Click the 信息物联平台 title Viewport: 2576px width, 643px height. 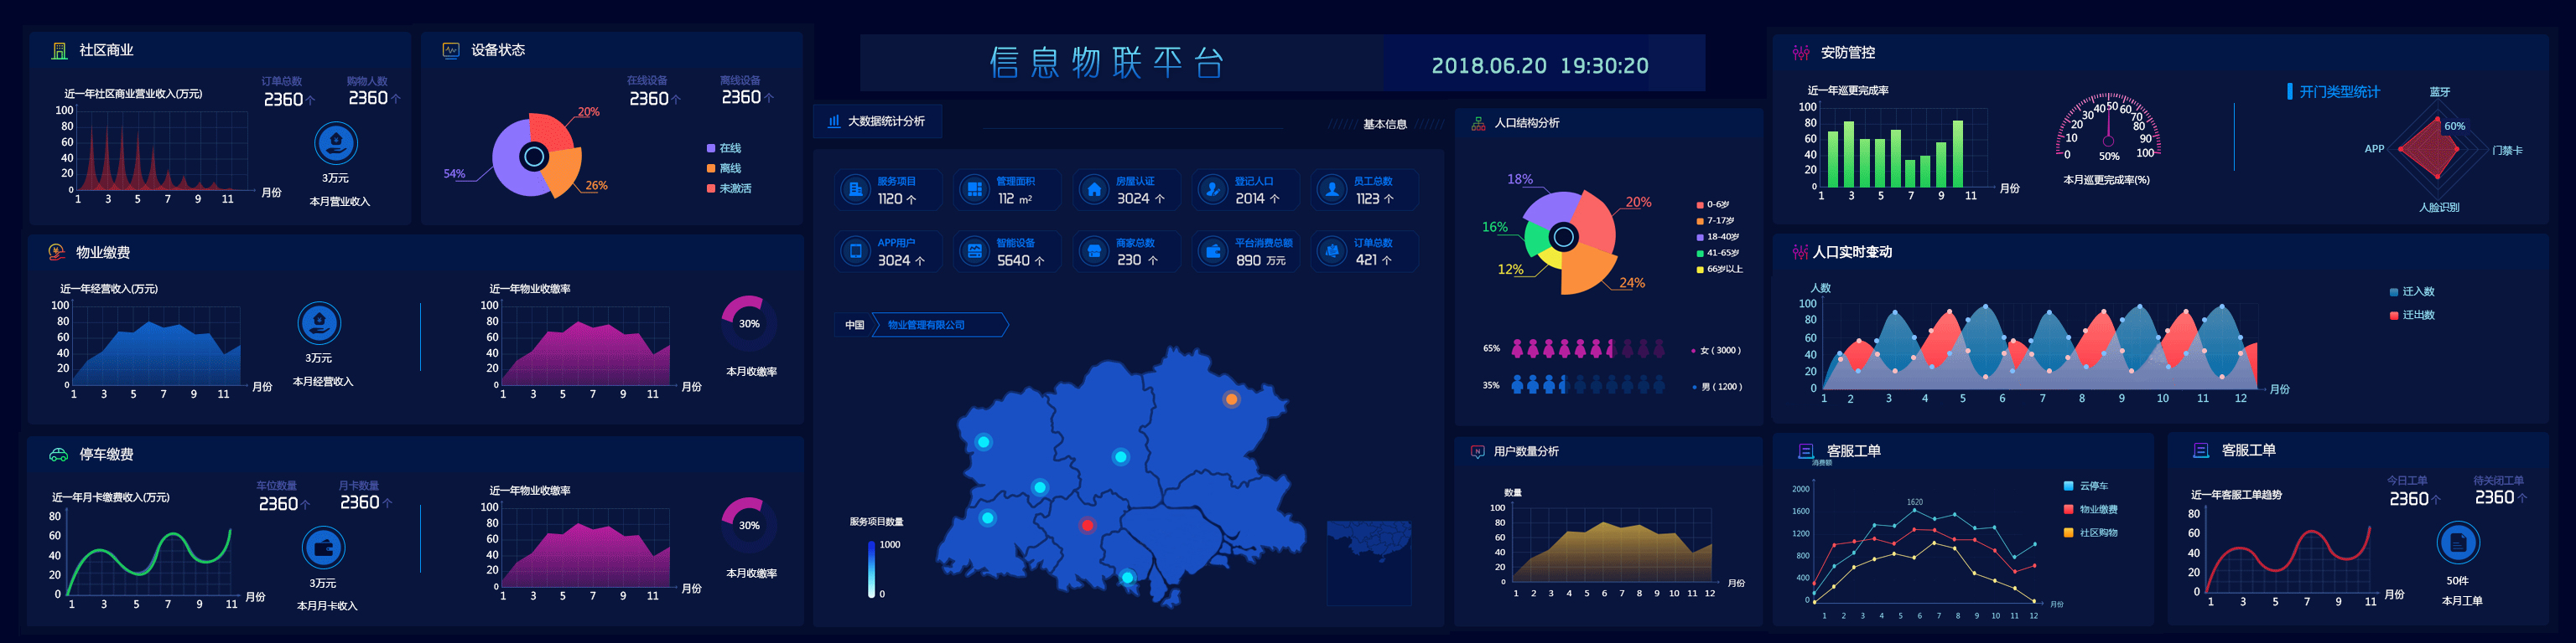click(x=1107, y=63)
